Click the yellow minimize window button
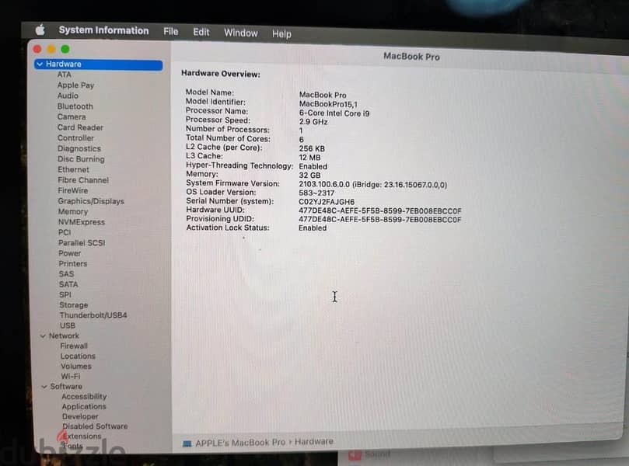629x466 pixels. click(51, 49)
